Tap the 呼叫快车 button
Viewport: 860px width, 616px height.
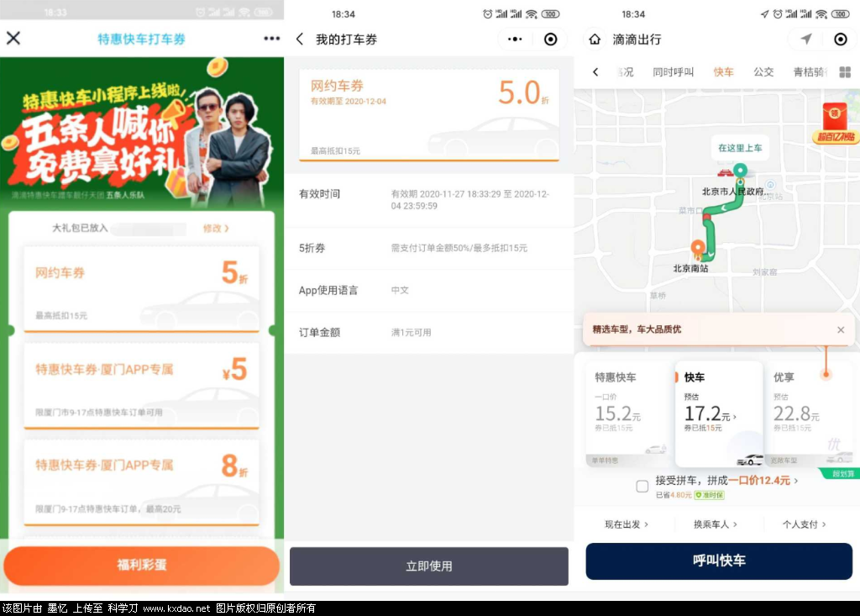(x=719, y=561)
